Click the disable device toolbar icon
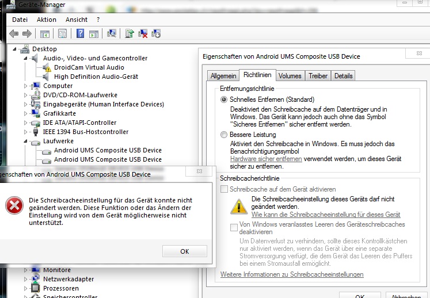 [156, 34]
